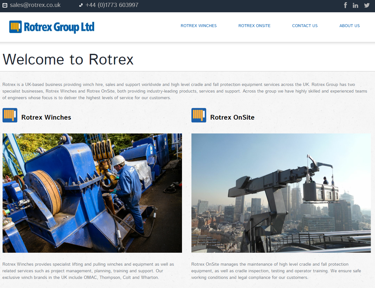
Task: Click the Rotrex OnSite section heading
Action: pos(232,117)
